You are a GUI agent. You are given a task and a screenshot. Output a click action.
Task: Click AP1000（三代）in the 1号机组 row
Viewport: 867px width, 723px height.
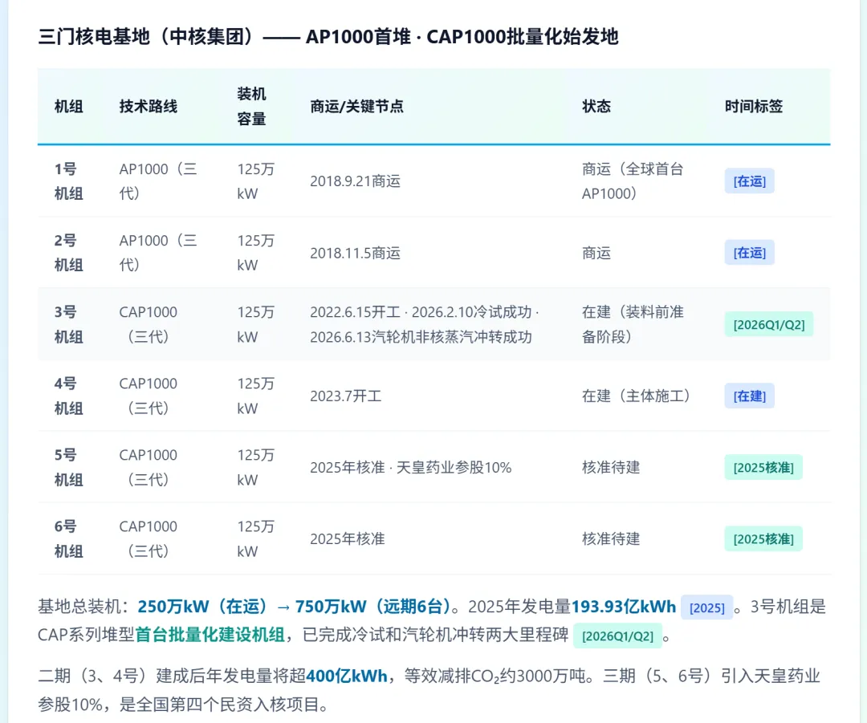tap(158, 181)
